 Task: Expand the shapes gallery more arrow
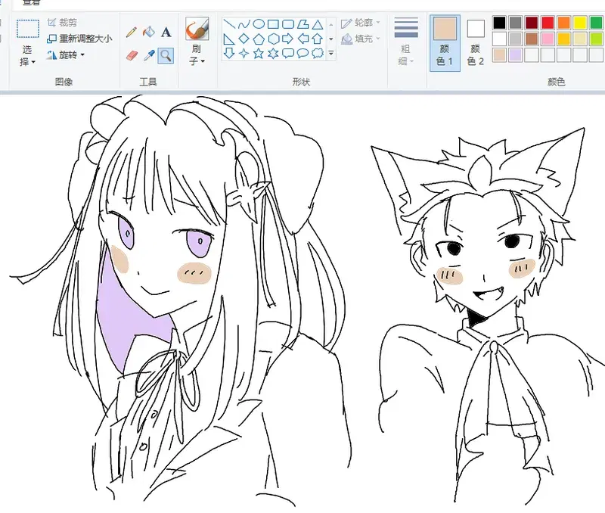pyautogui.click(x=331, y=53)
